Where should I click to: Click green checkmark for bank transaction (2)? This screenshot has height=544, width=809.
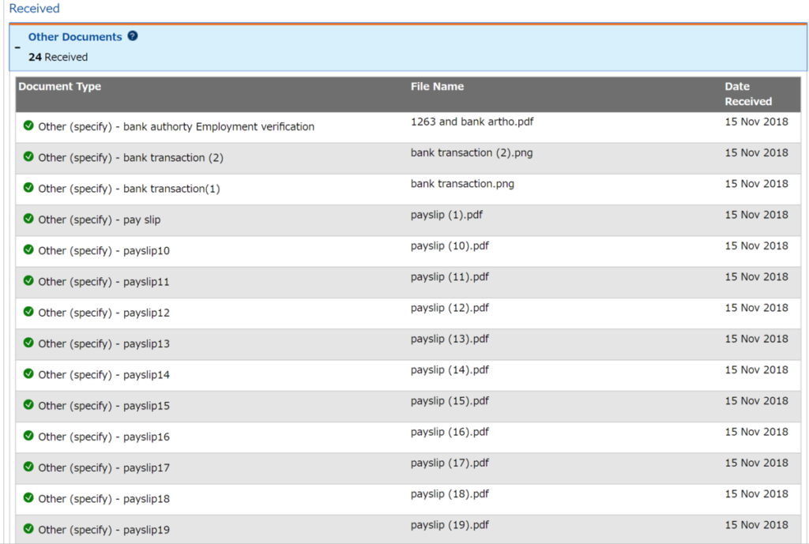pyautogui.click(x=28, y=156)
